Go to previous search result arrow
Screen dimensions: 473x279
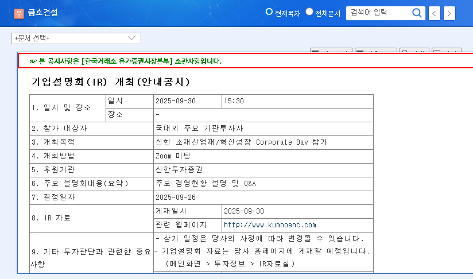point(435,13)
